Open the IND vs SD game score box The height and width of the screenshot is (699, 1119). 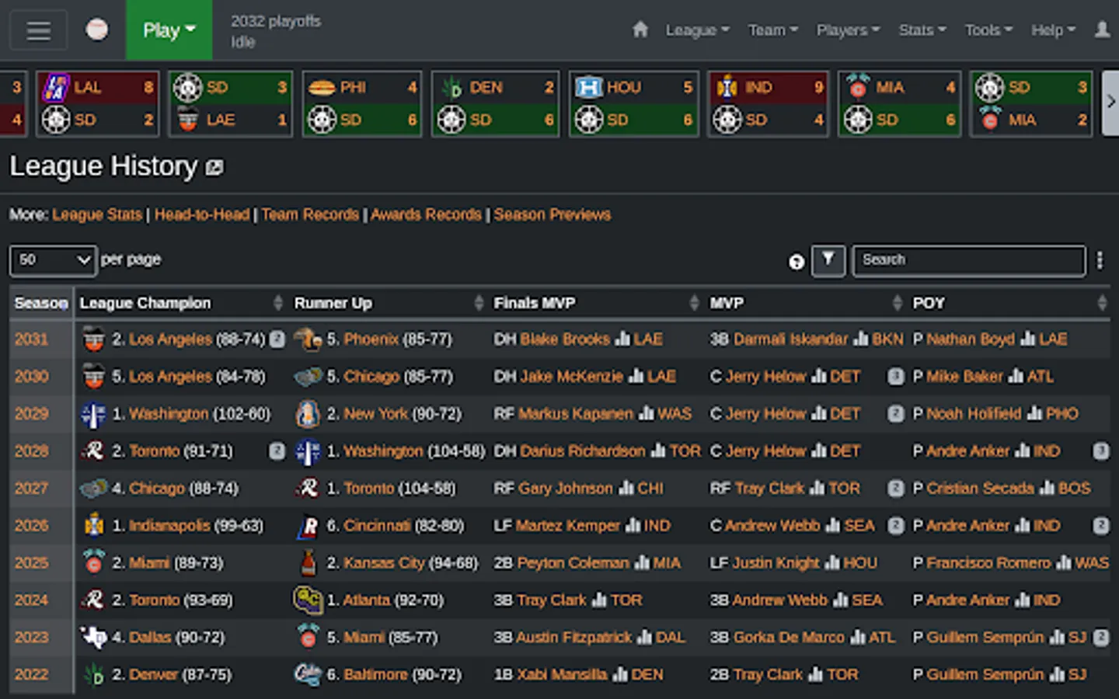[x=768, y=103]
